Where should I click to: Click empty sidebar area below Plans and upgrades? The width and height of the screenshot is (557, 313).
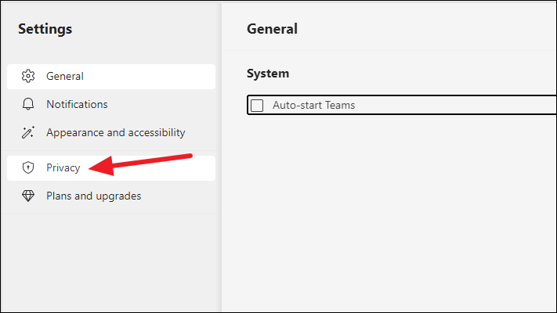[110, 263]
